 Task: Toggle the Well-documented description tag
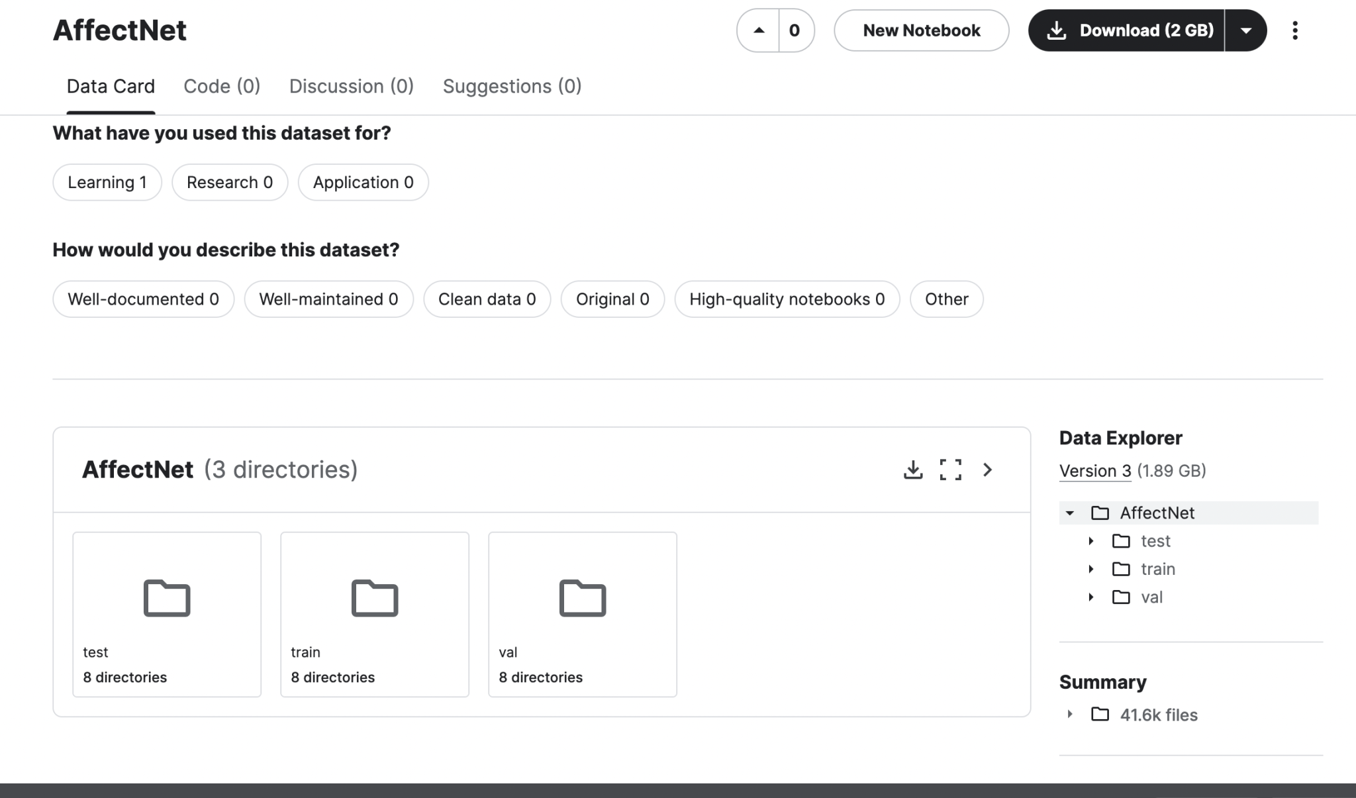[143, 299]
